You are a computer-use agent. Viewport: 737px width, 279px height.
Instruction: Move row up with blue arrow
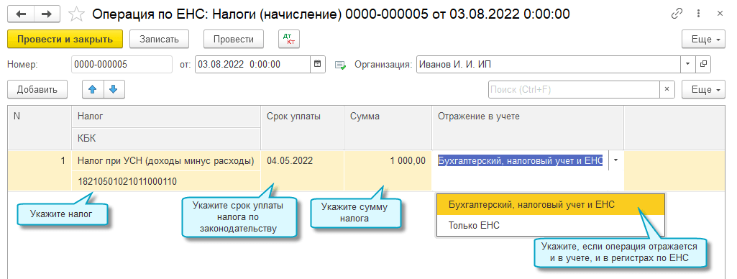[x=93, y=89]
